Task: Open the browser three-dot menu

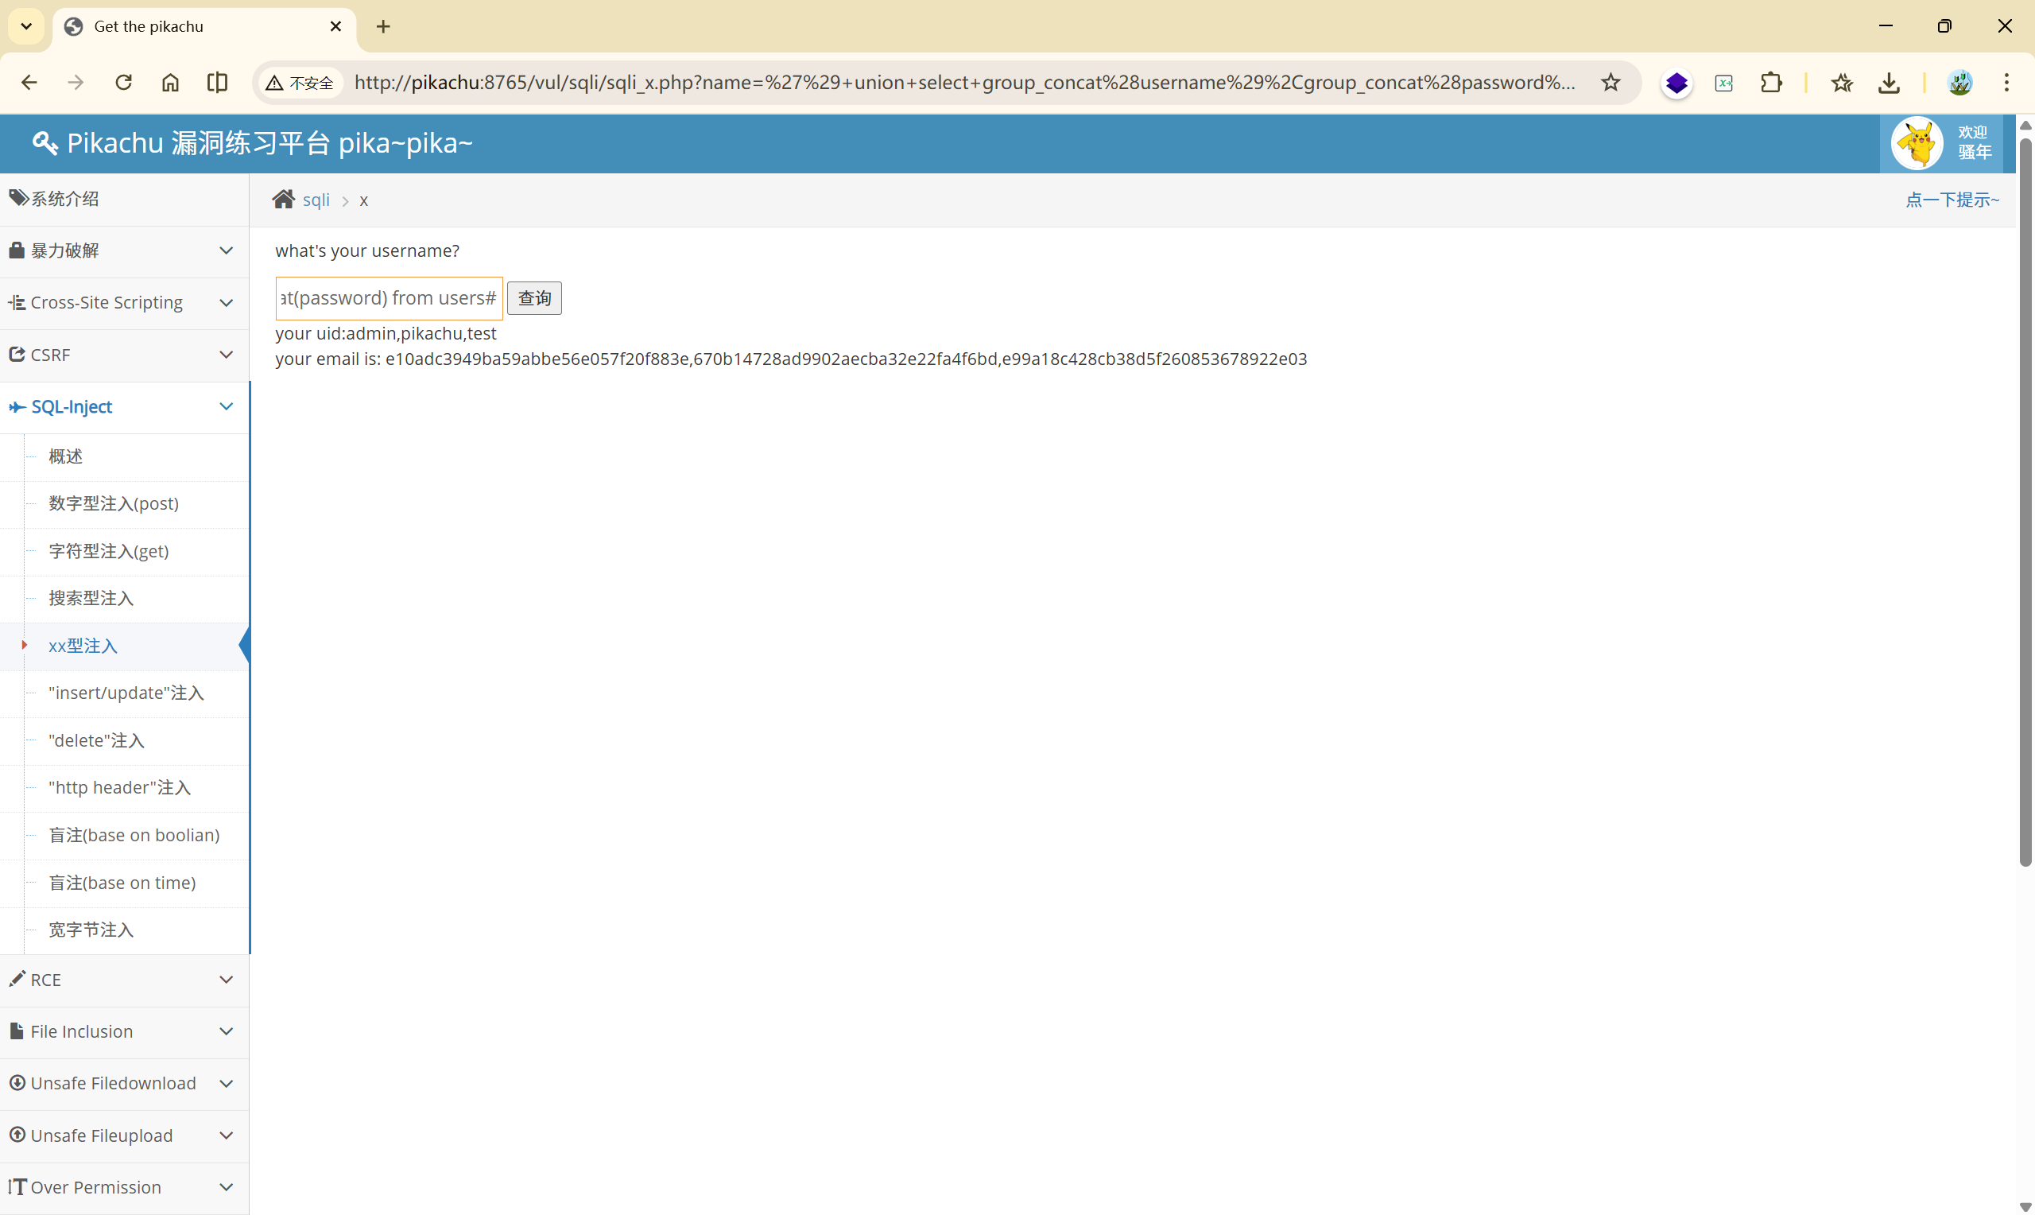Action: pyautogui.click(x=2006, y=83)
